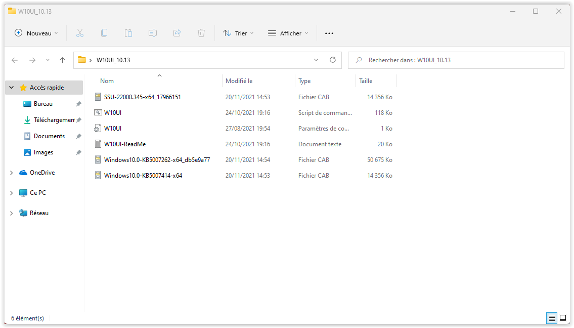Select file name Windows10.0-KB5007262-x64_db5e9a77
574x328 pixels.
coord(157,160)
